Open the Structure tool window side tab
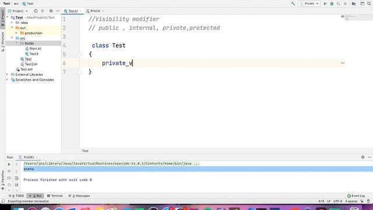This screenshot has height=210, width=373. click(x=2, y=42)
